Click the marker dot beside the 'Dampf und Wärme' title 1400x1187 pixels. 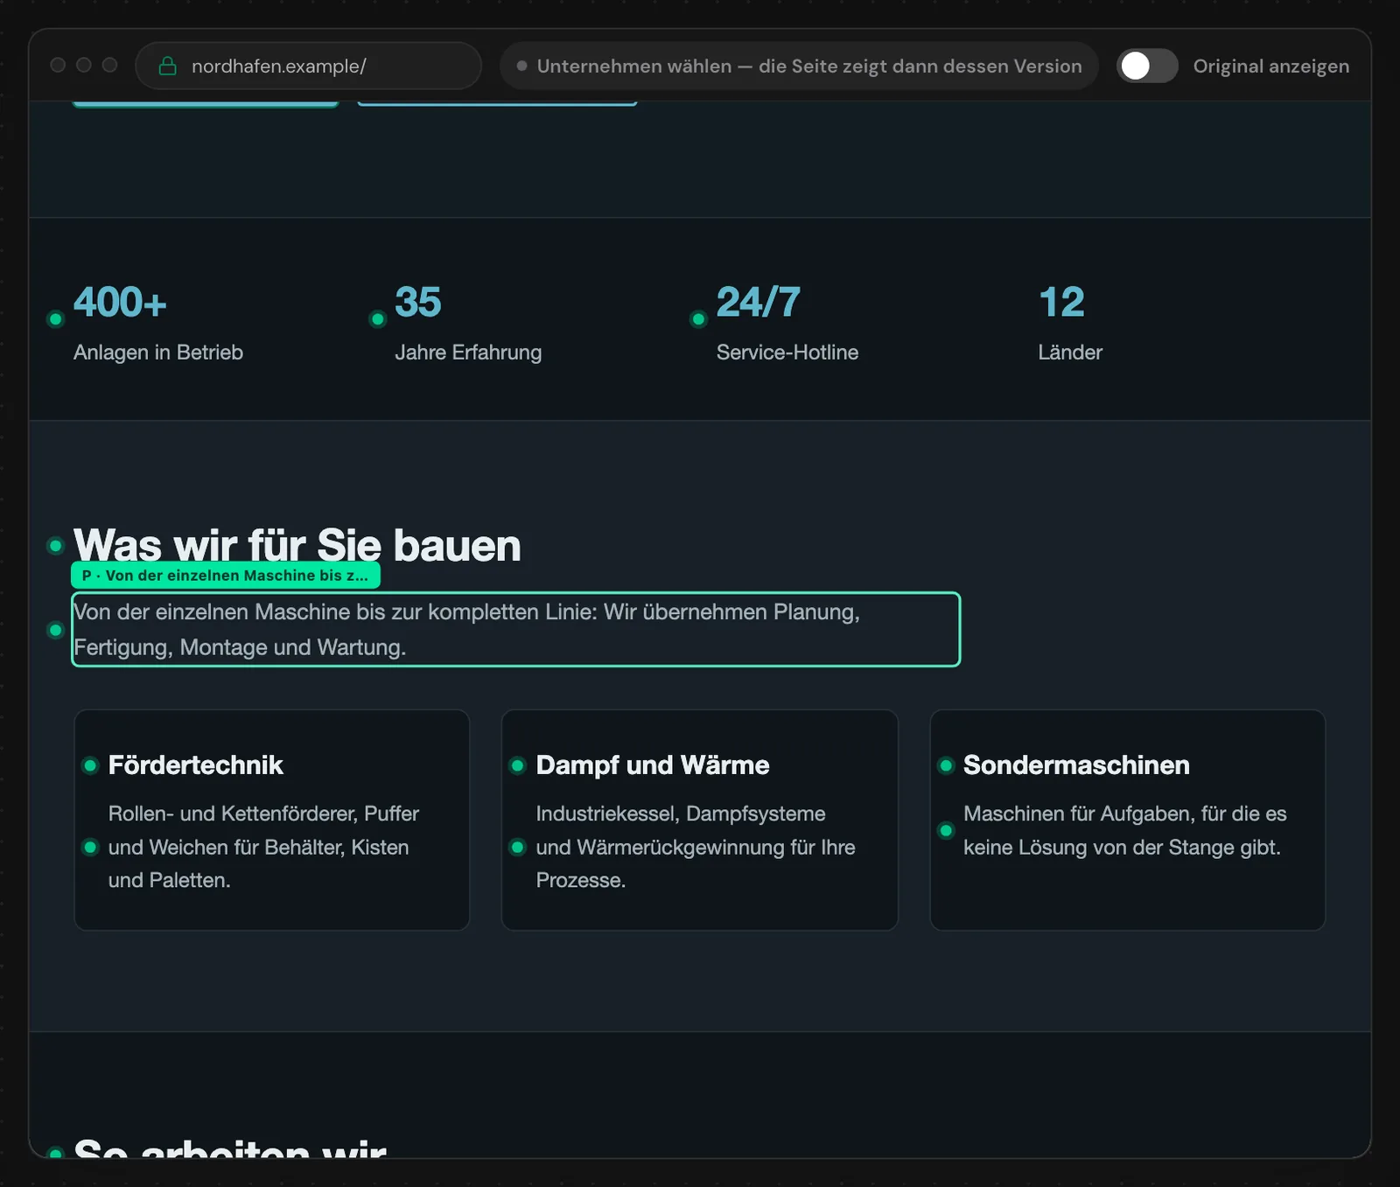click(x=517, y=765)
